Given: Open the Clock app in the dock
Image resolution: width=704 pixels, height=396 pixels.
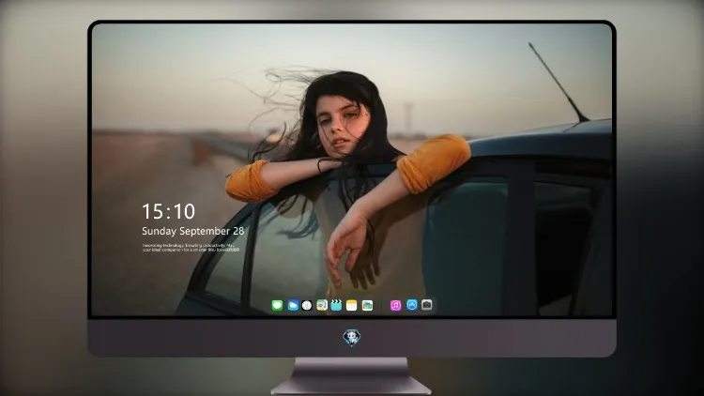Looking at the screenshot, I should point(307,305).
